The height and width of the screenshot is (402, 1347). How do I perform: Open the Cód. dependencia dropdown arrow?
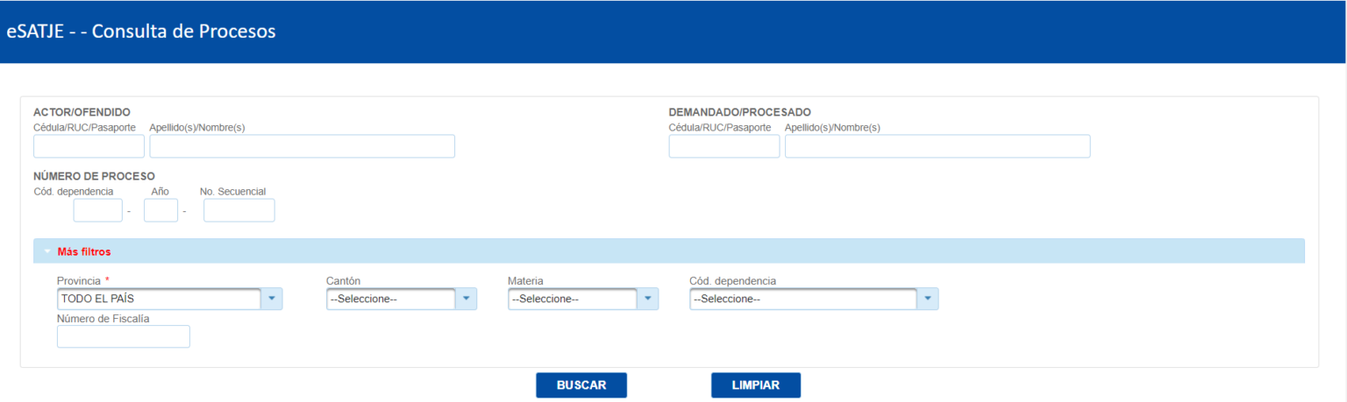[928, 300]
